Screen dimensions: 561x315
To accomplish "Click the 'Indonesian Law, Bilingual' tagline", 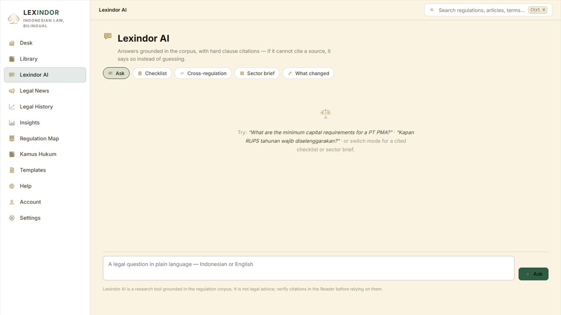I will pyautogui.click(x=43, y=23).
